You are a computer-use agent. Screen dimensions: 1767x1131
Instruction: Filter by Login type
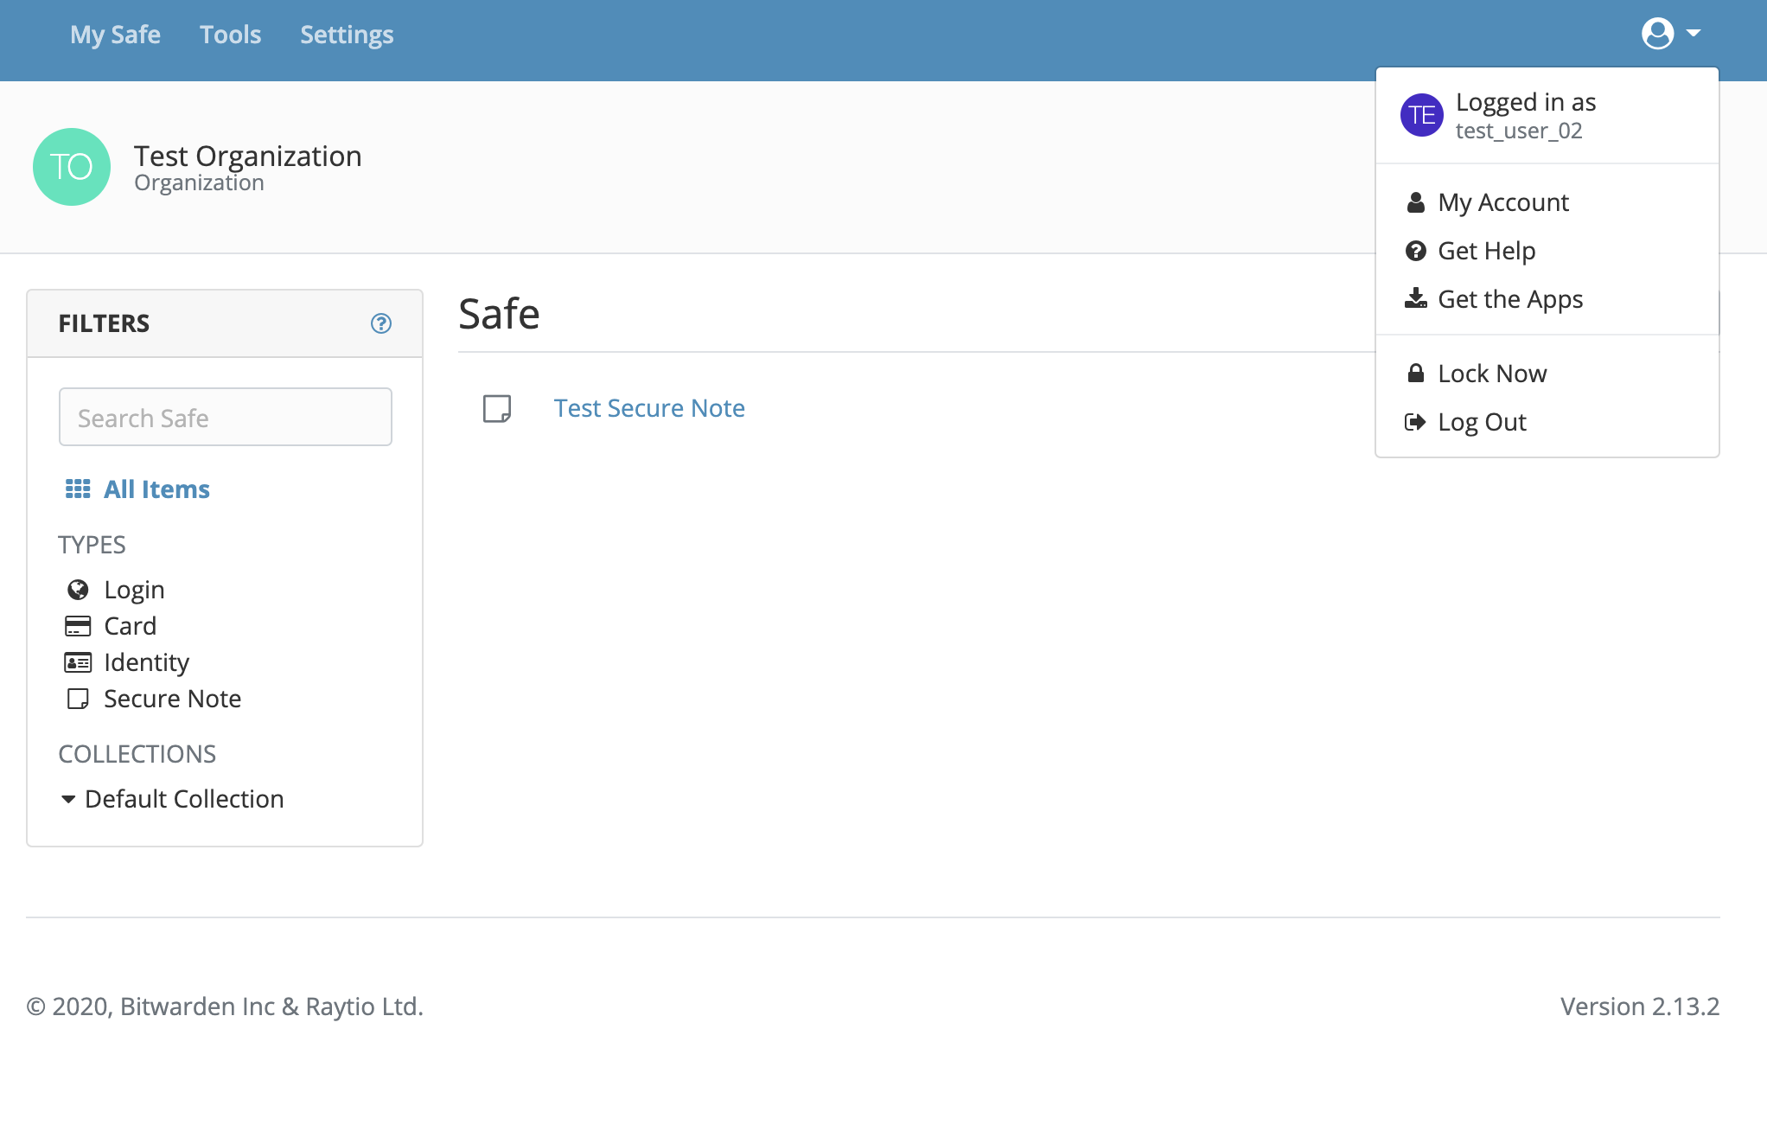coord(134,590)
